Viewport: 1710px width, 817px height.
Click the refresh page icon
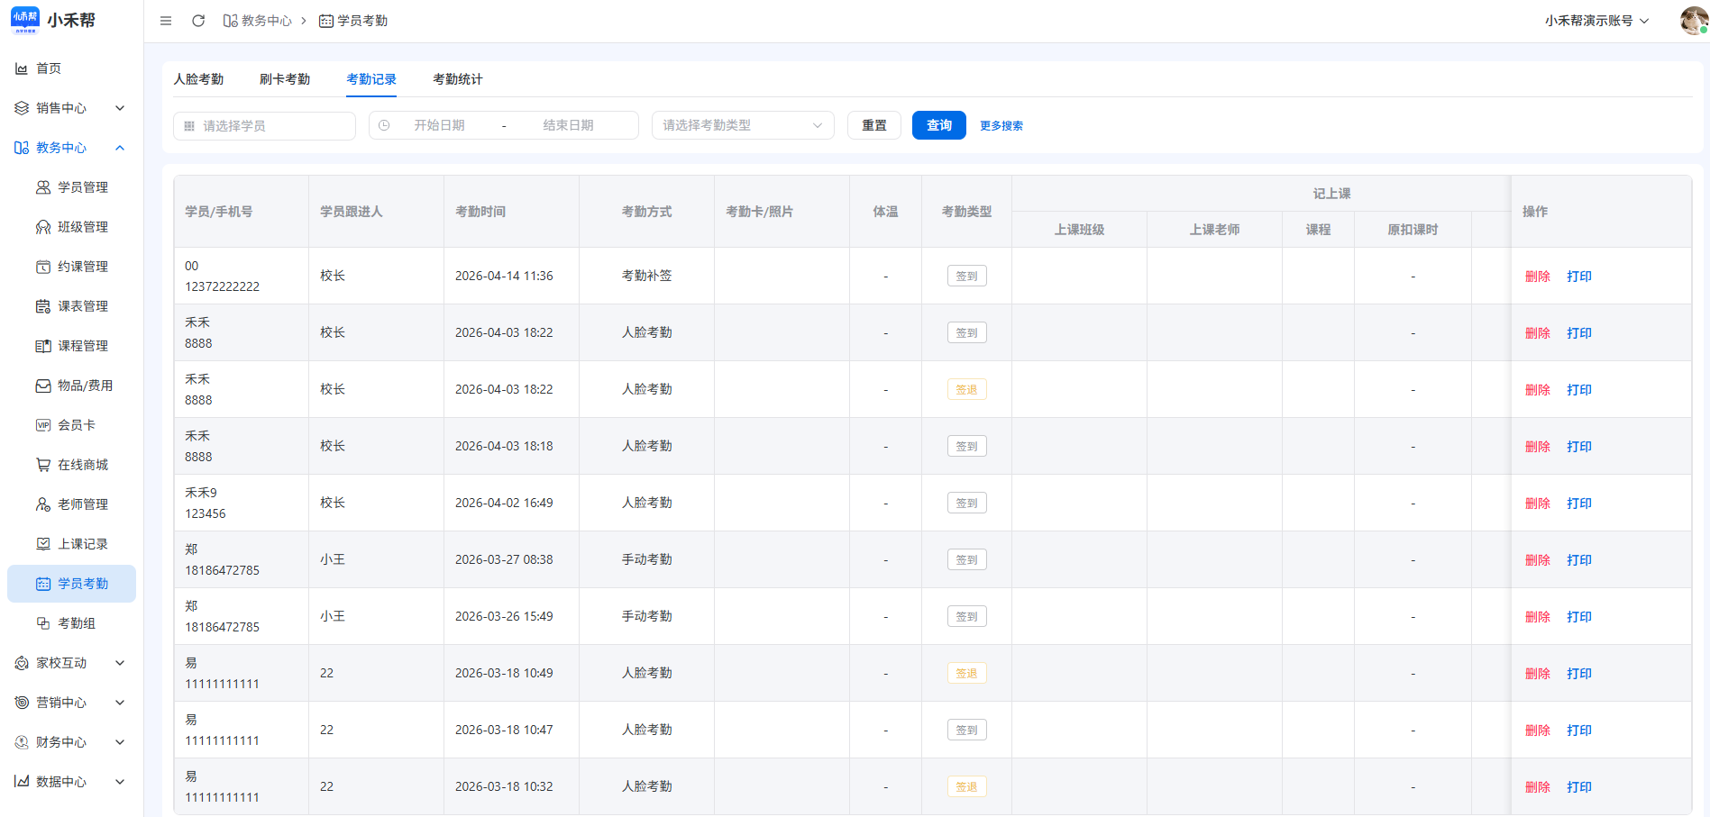click(198, 21)
